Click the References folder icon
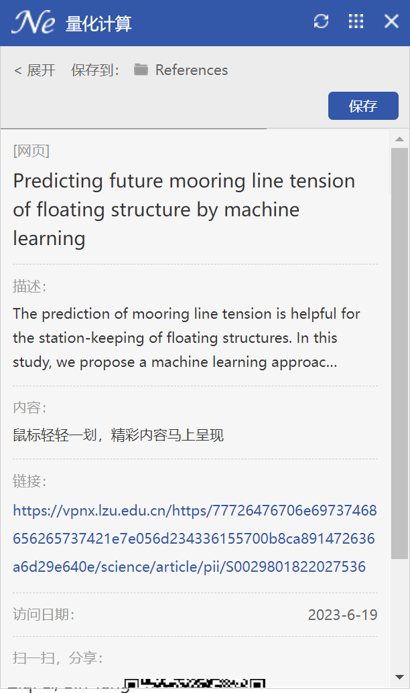This screenshot has height=693, width=410. 141,70
